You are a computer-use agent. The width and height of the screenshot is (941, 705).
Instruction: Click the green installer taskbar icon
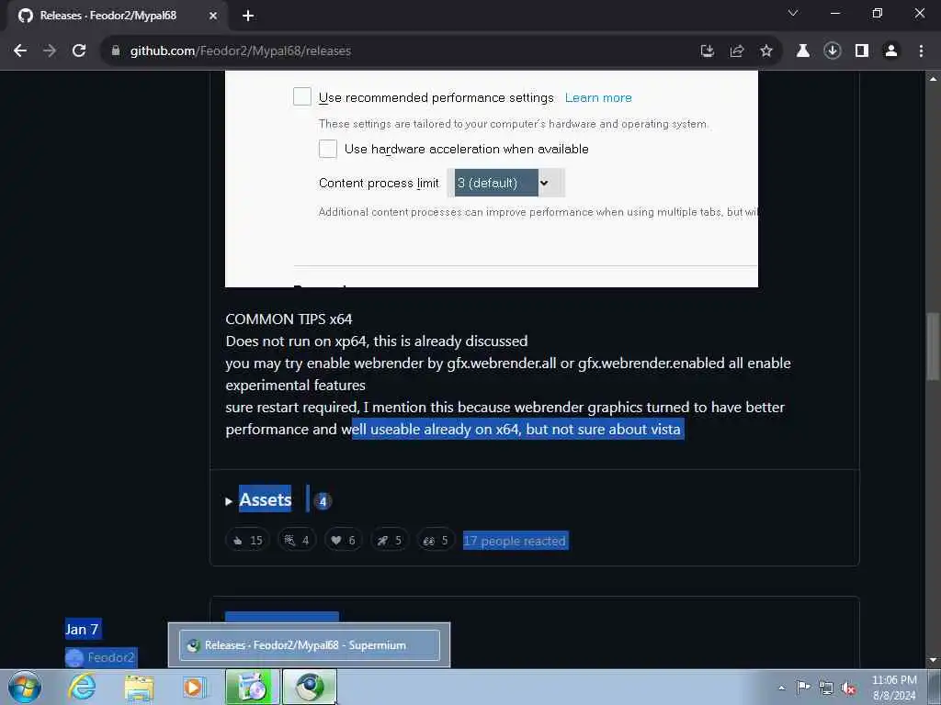[x=253, y=687]
